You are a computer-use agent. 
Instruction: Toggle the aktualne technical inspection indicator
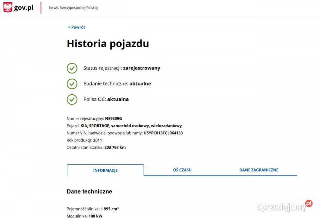tap(72, 84)
